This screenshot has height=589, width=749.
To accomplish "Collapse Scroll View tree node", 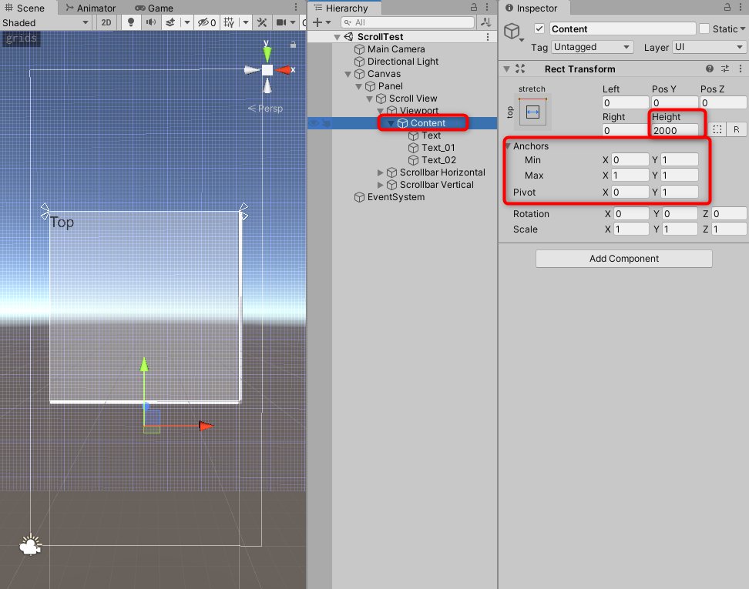I will 370,99.
